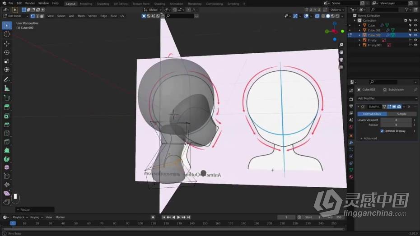Image resolution: width=420 pixels, height=236 pixels.
Task: Select the Edge Slide tool
Action: coord(7,176)
